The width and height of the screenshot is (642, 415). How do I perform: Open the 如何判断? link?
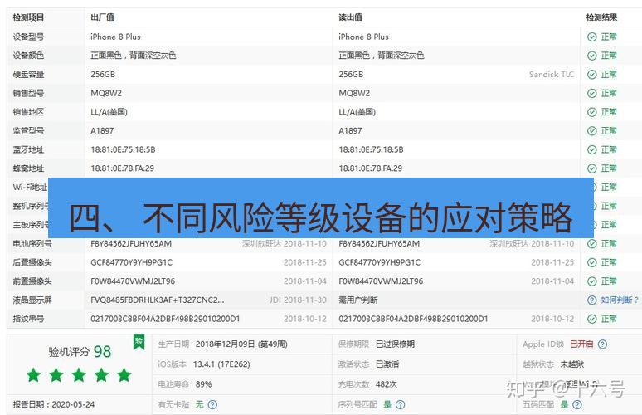click(620, 300)
